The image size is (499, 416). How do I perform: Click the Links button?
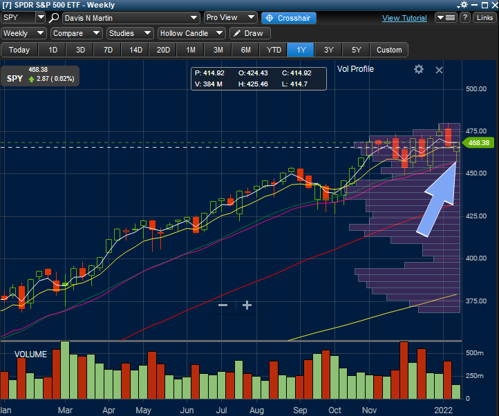(x=484, y=17)
